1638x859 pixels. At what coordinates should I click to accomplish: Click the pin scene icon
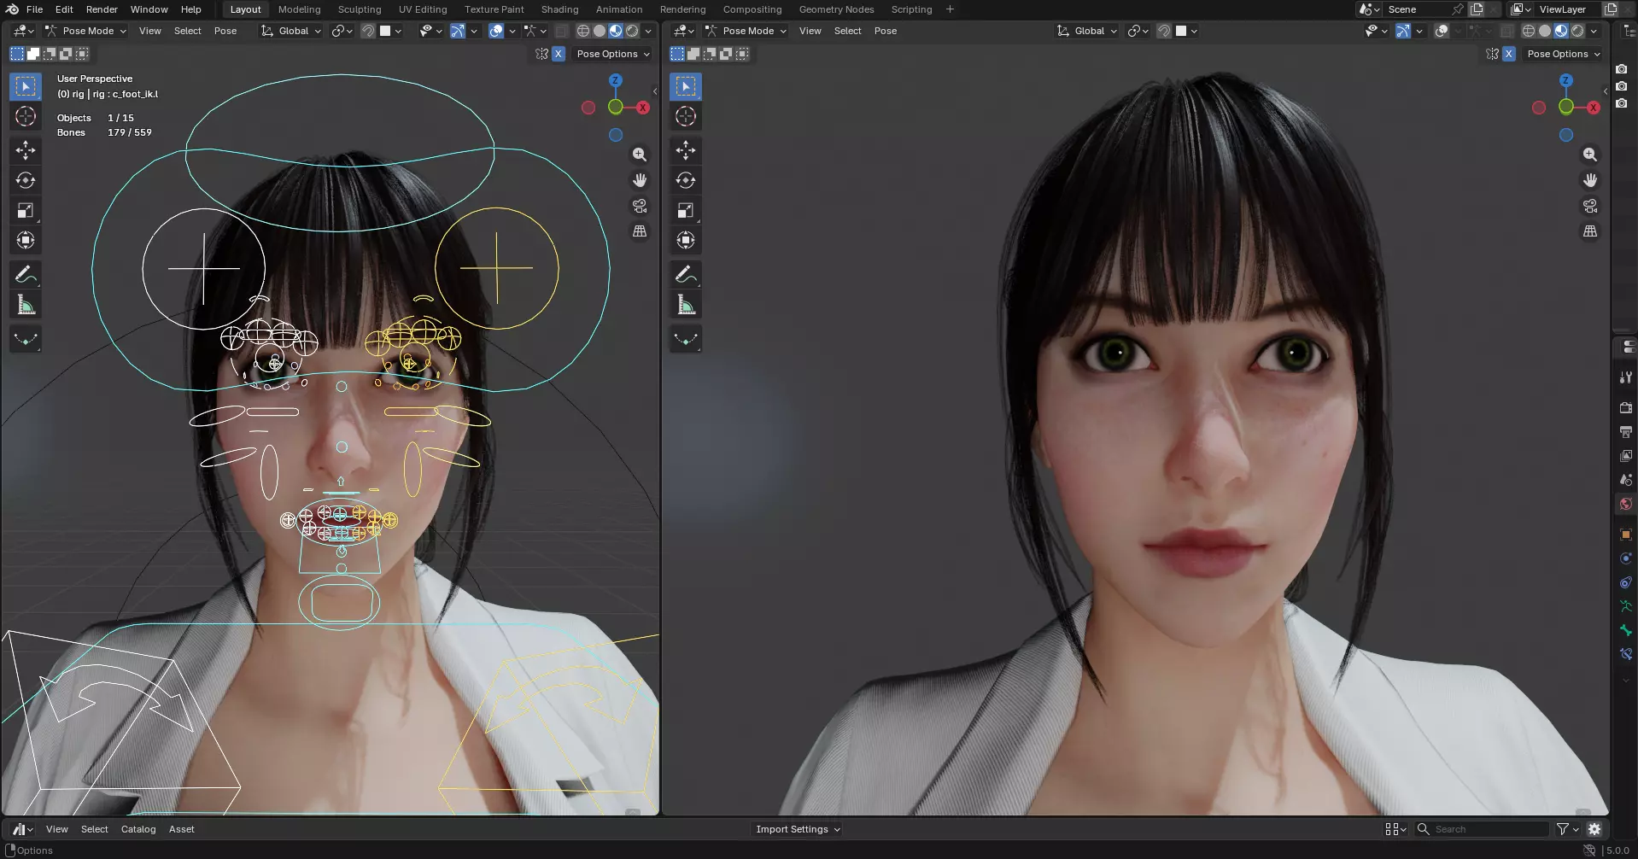coord(1458,9)
